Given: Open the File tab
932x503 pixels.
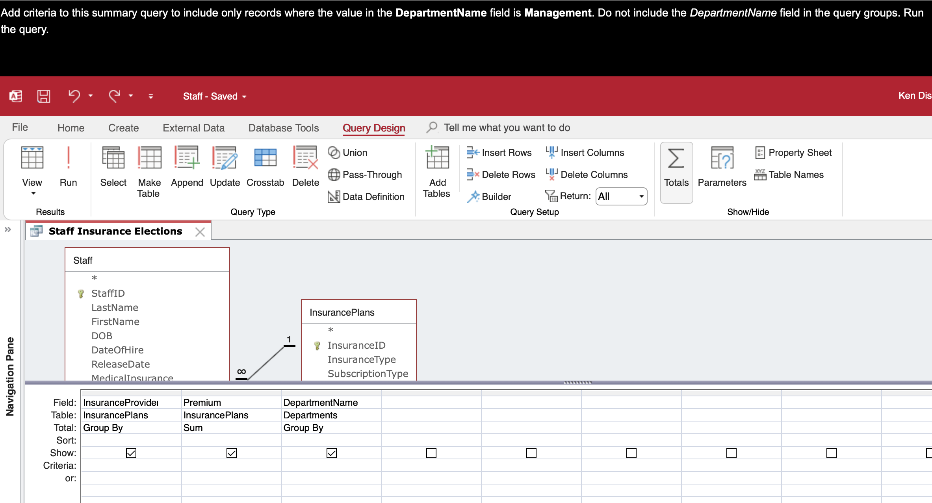Looking at the screenshot, I should pyautogui.click(x=20, y=128).
